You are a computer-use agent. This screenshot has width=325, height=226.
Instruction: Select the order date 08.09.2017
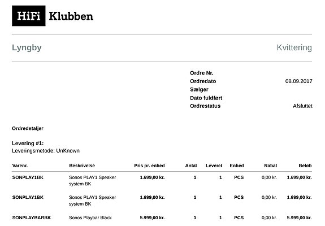tap(298, 81)
